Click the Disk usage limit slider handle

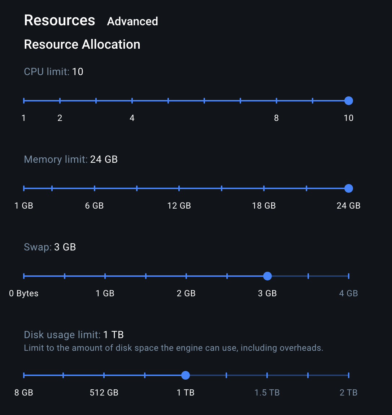pos(185,375)
